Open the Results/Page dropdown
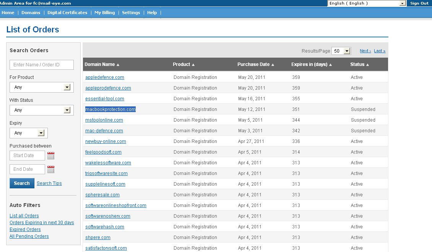 pyautogui.click(x=341, y=51)
